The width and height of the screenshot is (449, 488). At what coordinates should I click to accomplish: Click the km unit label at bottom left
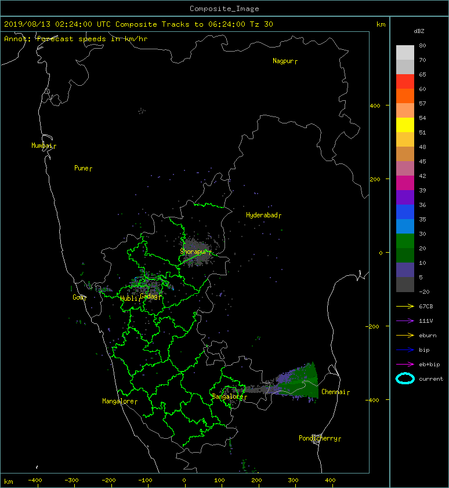tap(9, 482)
